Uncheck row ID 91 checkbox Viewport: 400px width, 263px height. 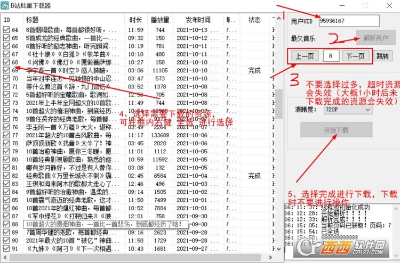pyautogui.click(x=6, y=249)
